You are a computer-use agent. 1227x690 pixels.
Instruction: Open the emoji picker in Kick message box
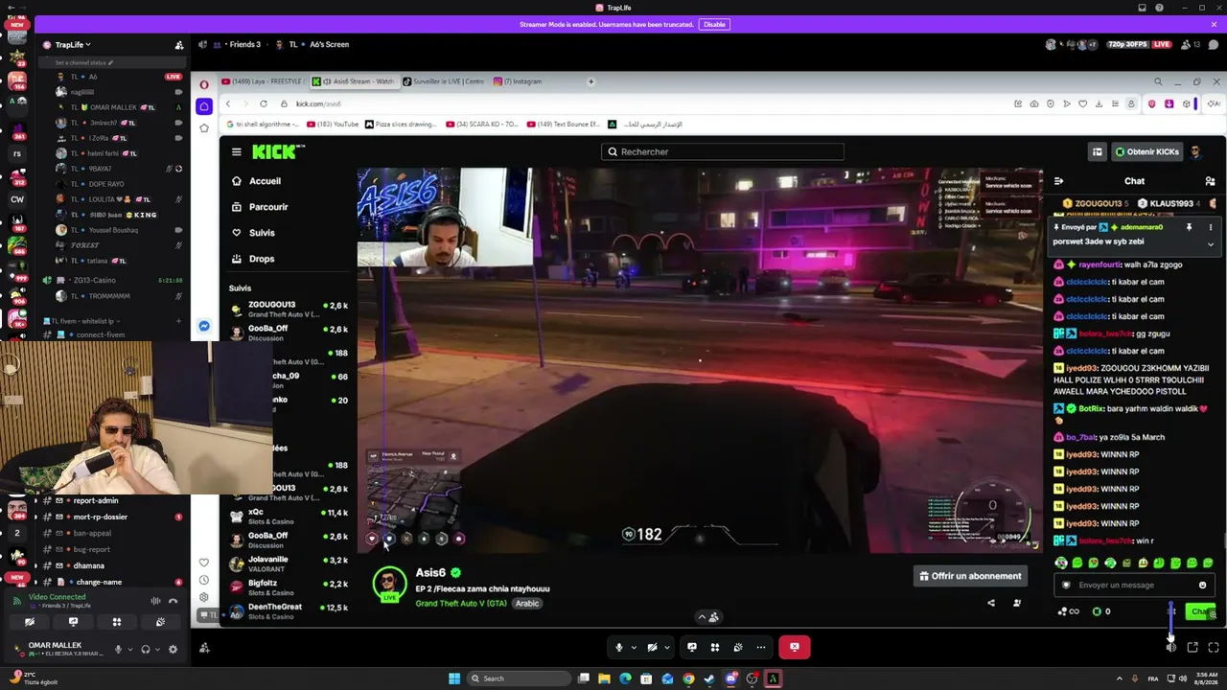tap(1202, 586)
